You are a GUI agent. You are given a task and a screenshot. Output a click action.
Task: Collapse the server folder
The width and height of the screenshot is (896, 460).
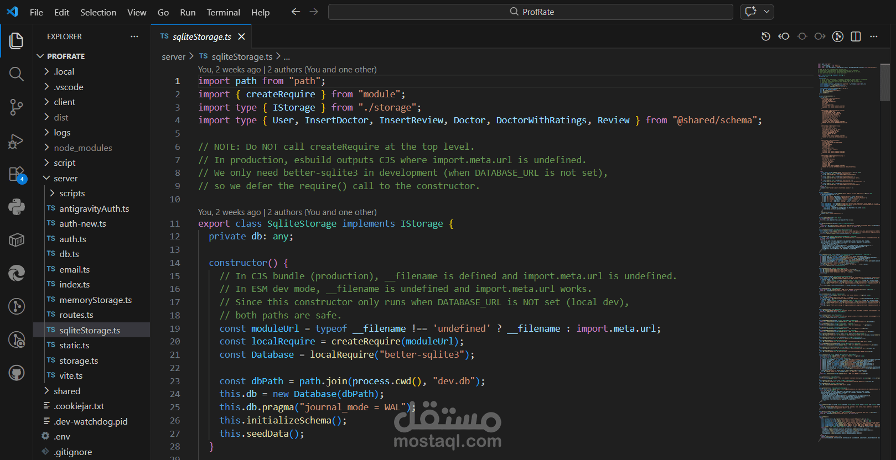pos(46,178)
